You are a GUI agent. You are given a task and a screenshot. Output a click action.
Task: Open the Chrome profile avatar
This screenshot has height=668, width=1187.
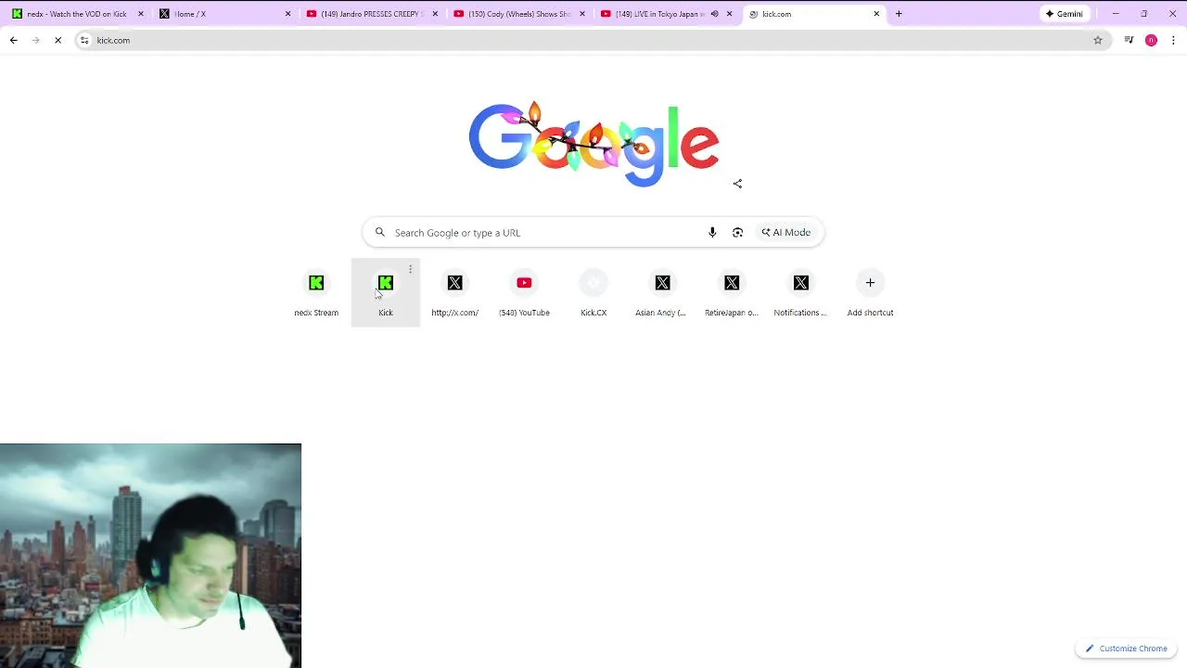point(1151,40)
